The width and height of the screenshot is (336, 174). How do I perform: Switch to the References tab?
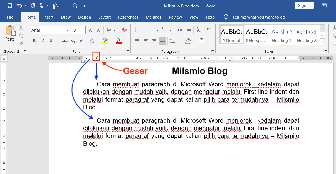pos(128,17)
